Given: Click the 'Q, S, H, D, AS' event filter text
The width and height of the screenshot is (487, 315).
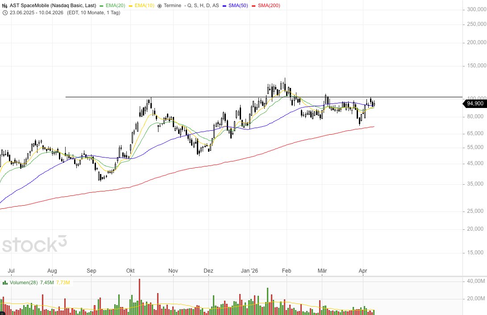Looking at the screenshot, I should click(203, 6).
